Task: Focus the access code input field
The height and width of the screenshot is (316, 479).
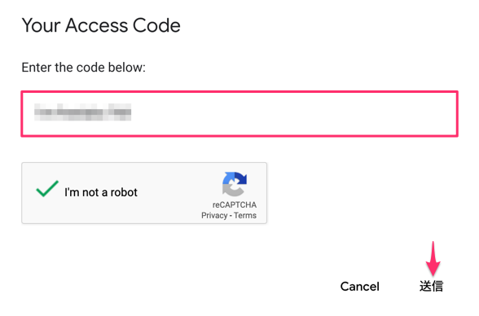Action: coord(239,113)
